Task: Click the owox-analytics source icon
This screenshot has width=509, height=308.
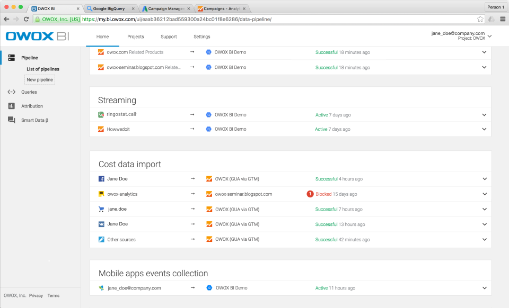Action: click(101, 194)
